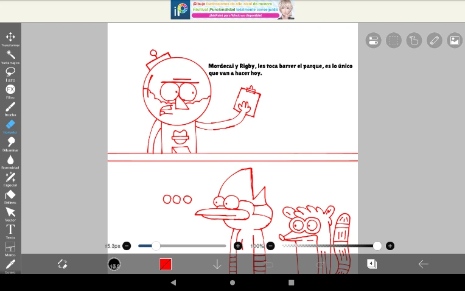Select the Transformar move tool

10,39
